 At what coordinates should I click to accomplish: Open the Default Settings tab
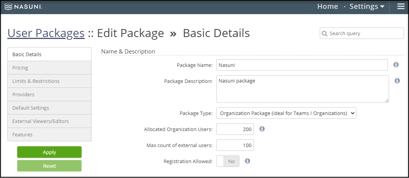[49, 108]
